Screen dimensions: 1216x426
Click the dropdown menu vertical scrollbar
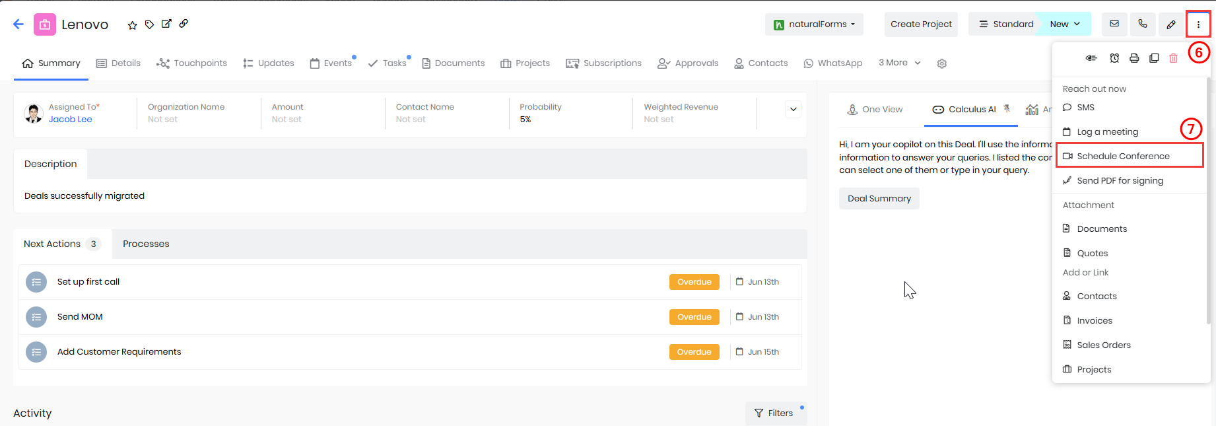click(x=1208, y=201)
